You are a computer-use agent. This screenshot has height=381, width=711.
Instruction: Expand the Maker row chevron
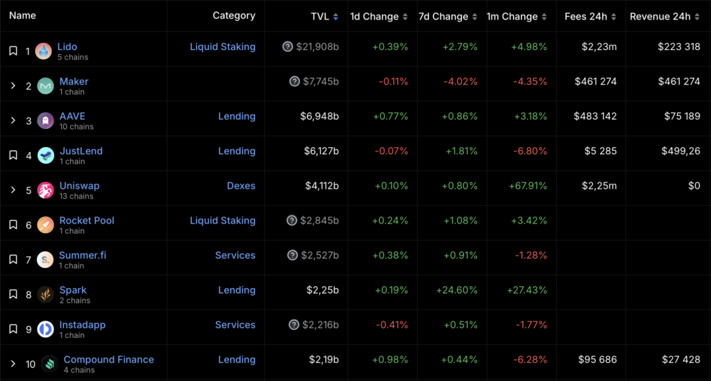[x=12, y=86]
